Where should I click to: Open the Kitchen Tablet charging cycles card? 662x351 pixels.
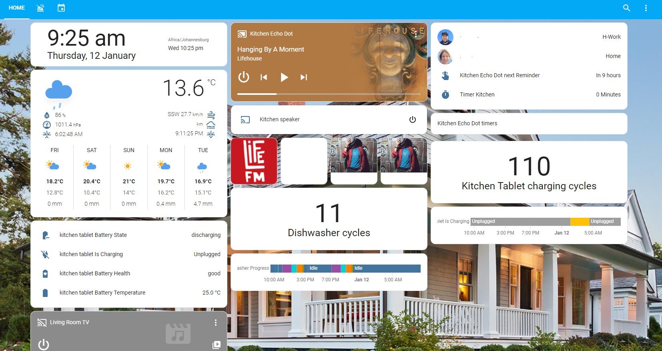[x=529, y=172]
